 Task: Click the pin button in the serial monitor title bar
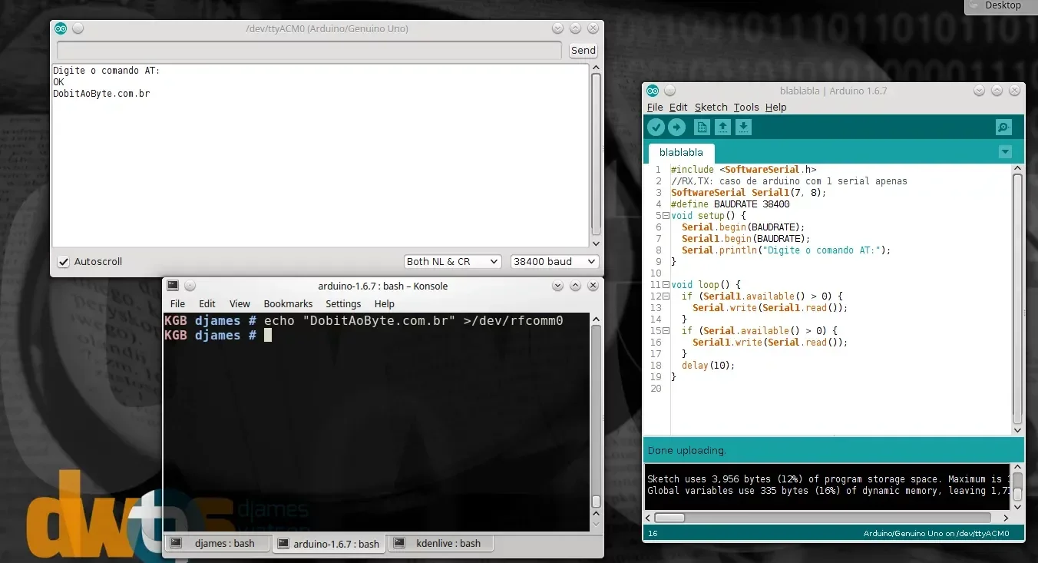[78, 28]
